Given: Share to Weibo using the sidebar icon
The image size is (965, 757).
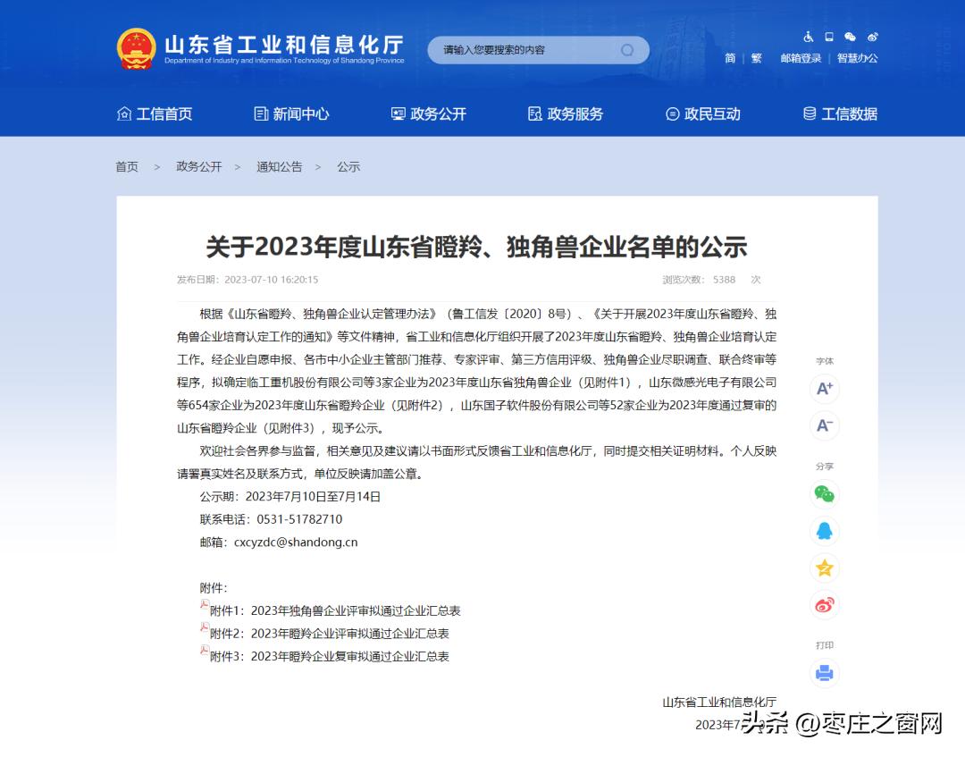Looking at the screenshot, I should (824, 605).
